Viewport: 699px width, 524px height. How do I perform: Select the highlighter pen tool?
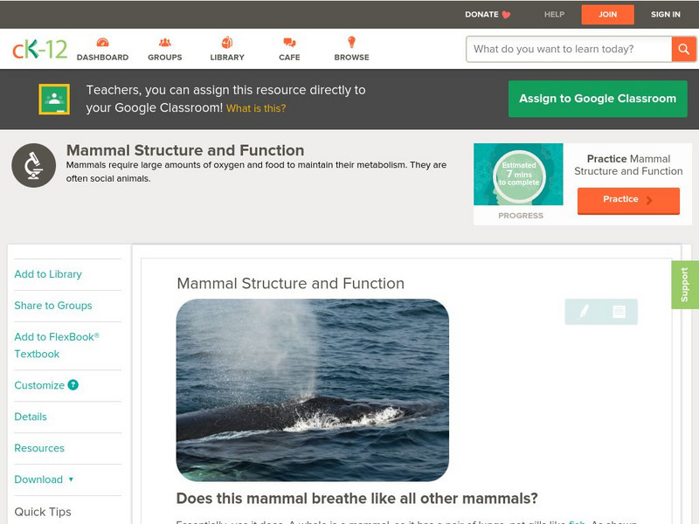click(x=584, y=311)
